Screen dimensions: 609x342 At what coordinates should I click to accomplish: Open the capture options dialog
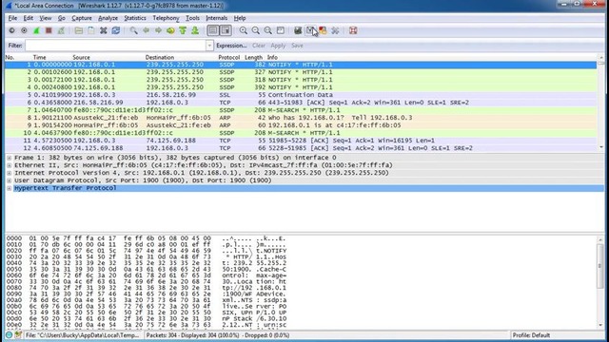24,30
